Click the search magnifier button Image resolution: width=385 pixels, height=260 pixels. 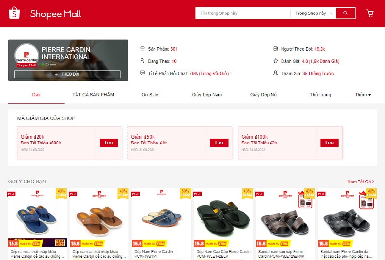pyautogui.click(x=346, y=13)
